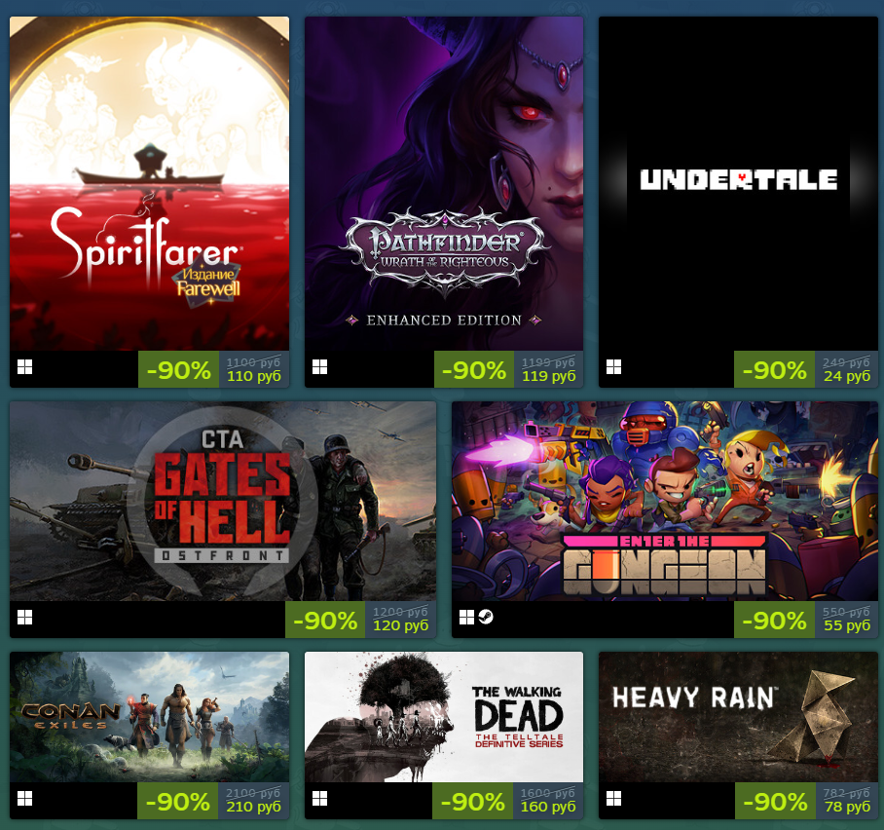The height and width of the screenshot is (830, 884).
Task: Click Windows icon under Conan Exiles
Action: click(24, 799)
